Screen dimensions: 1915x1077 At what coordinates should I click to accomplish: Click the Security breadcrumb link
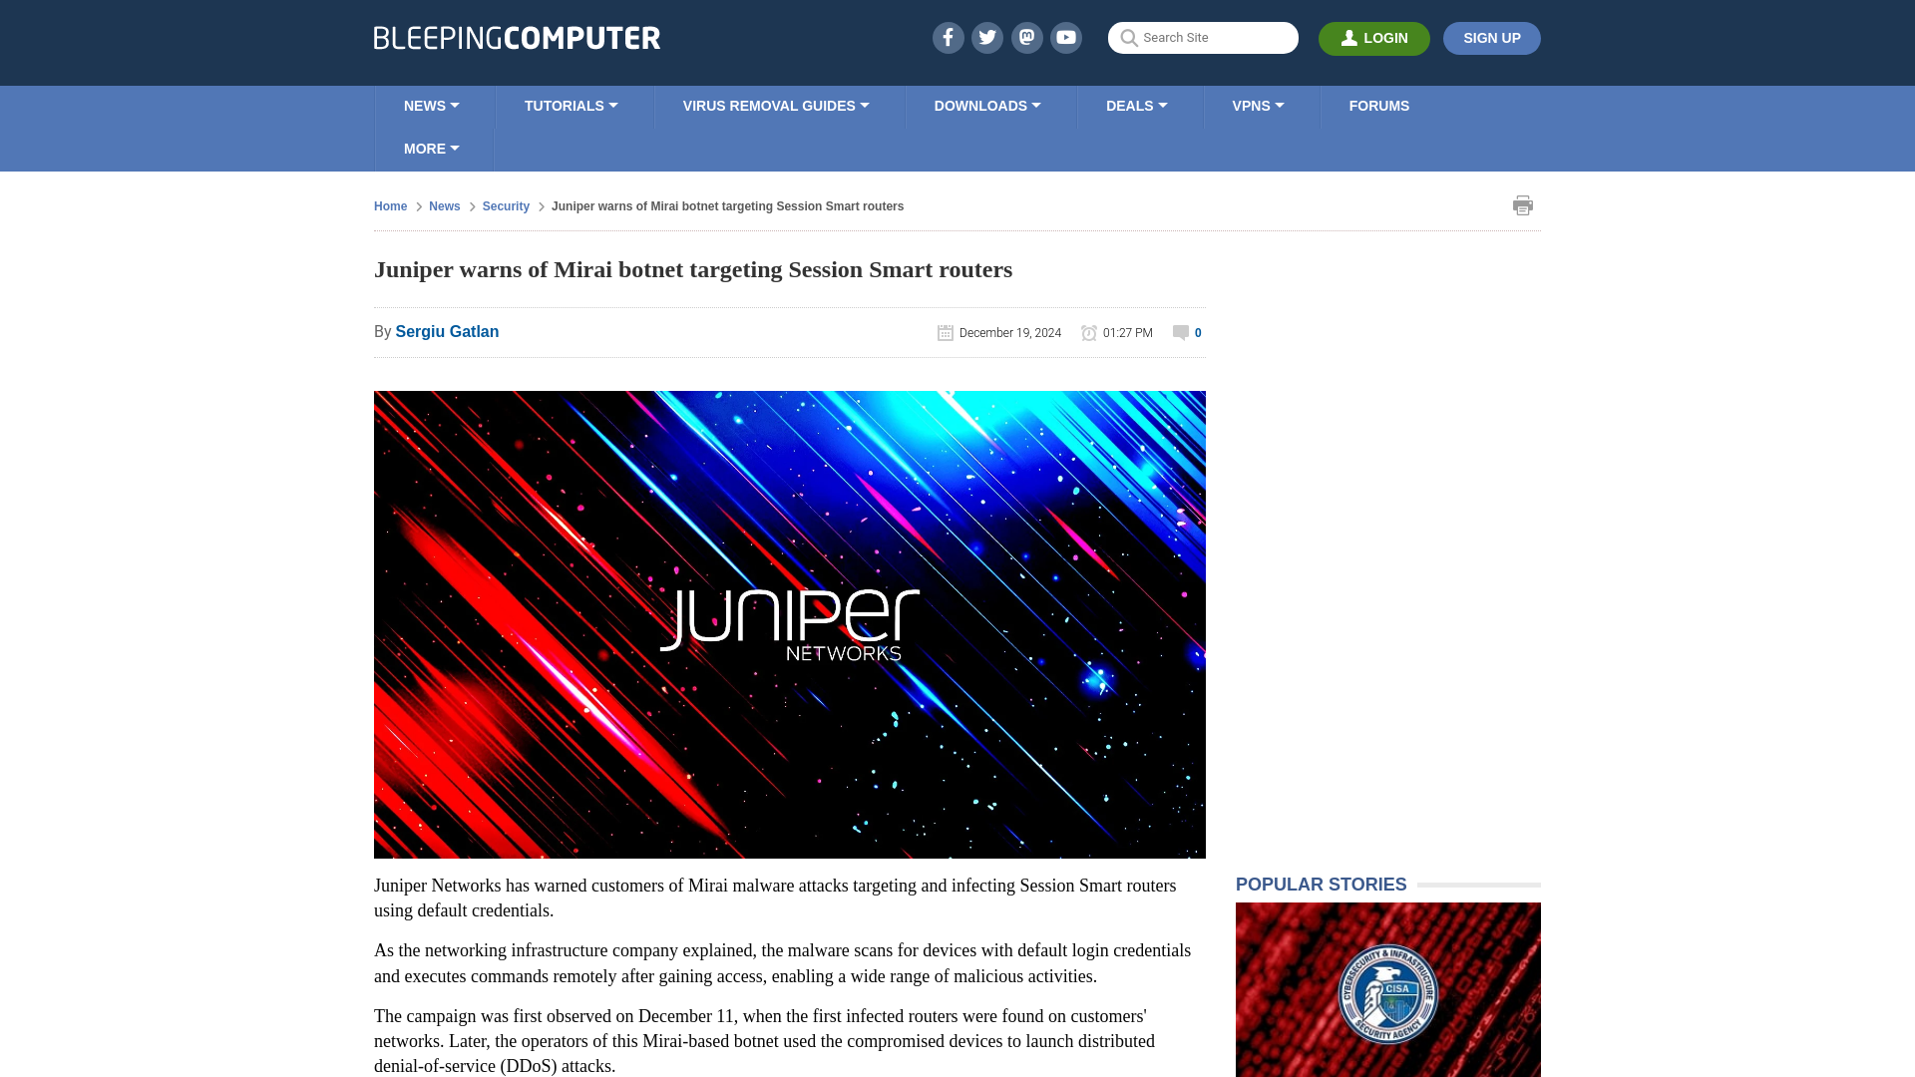507,206
